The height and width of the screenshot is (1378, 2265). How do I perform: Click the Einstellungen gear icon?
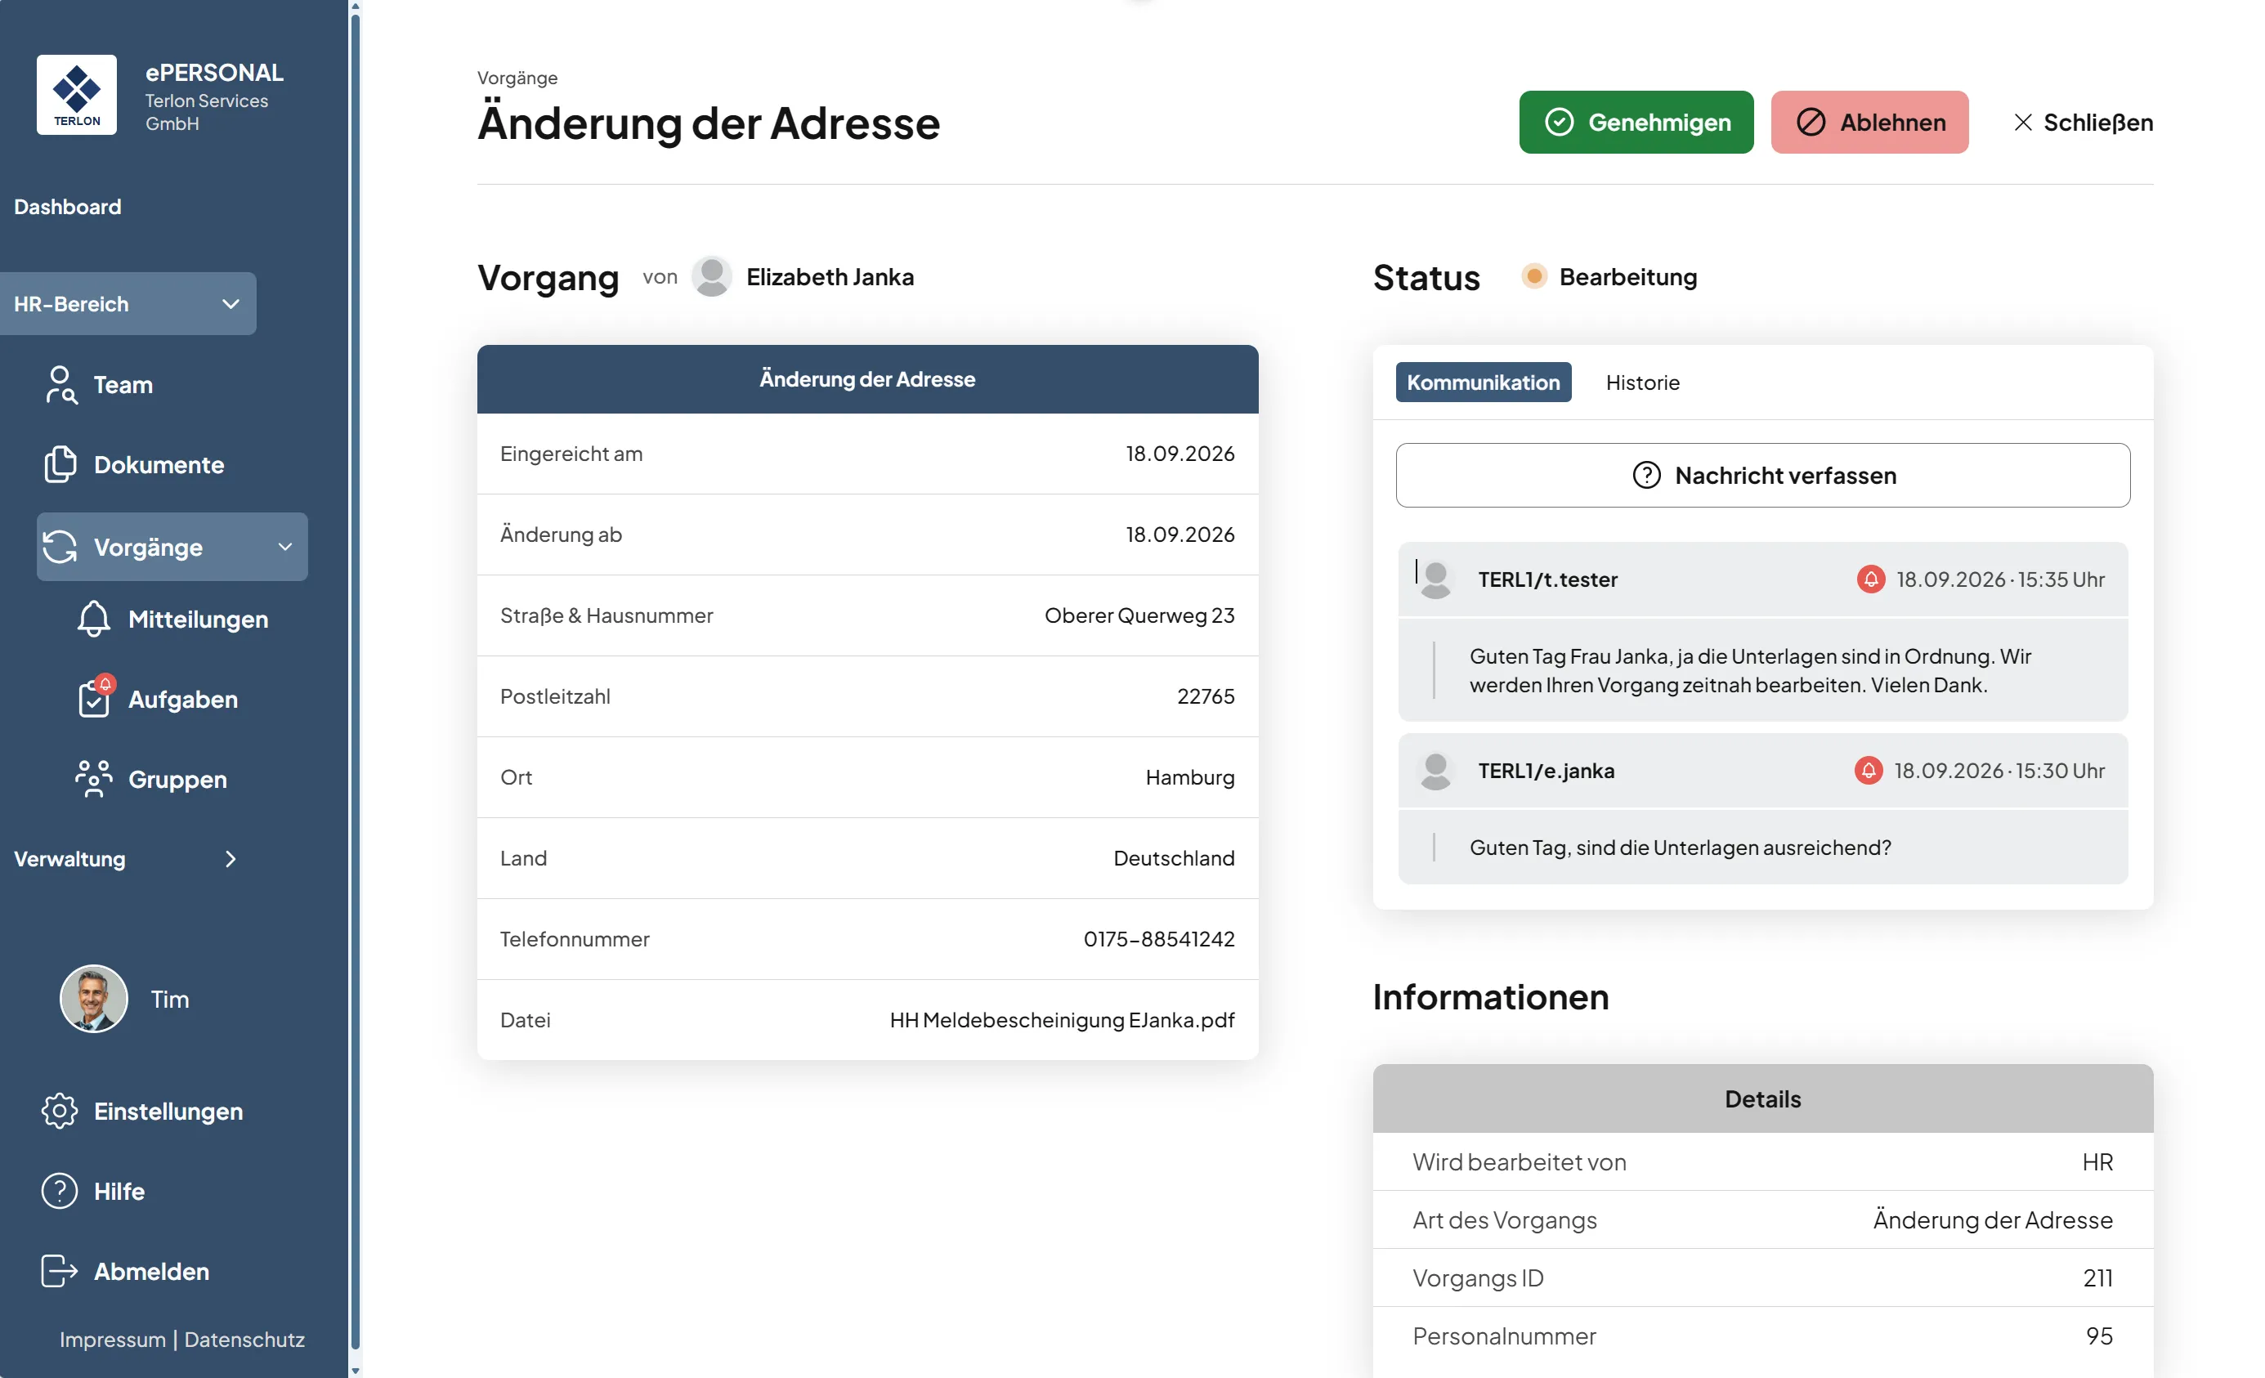coord(60,1111)
